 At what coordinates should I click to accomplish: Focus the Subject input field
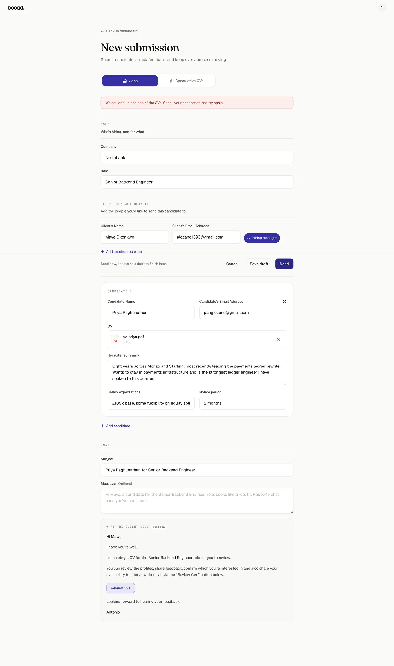[x=197, y=470]
